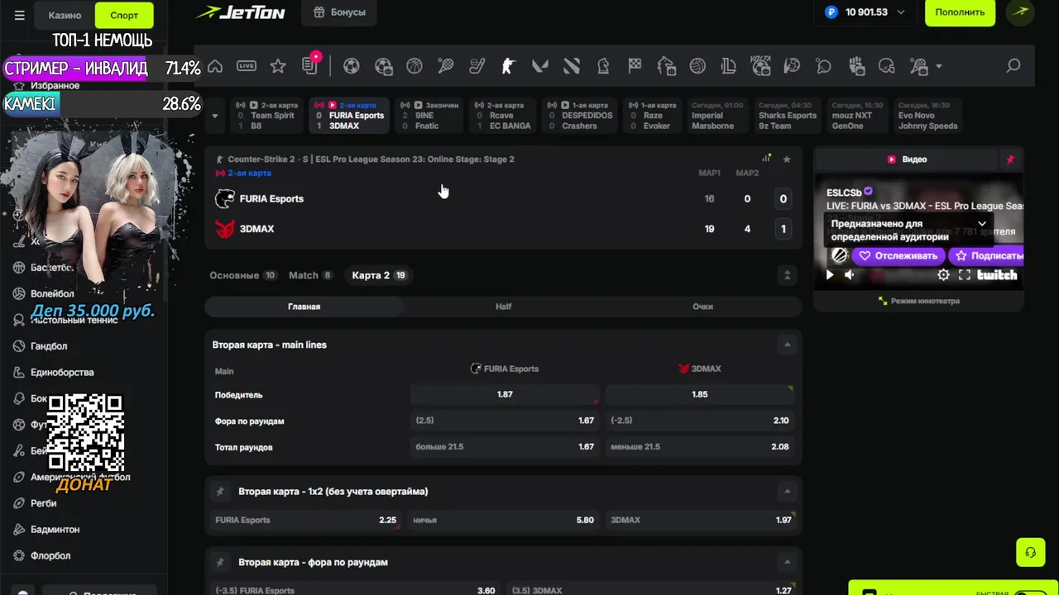Switch to the 'Match 8' tab
The height and width of the screenshot is (595, 1059).
(x=310, y=275)
